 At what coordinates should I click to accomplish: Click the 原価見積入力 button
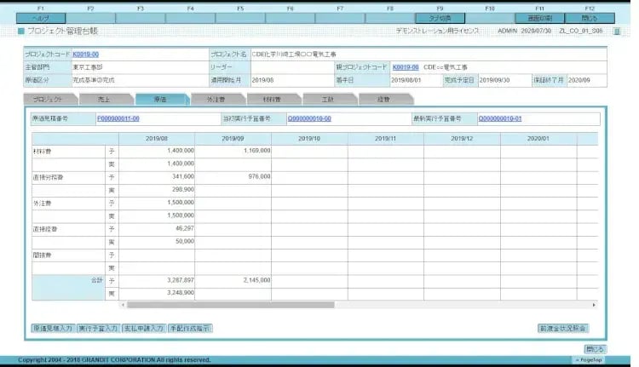51,327
